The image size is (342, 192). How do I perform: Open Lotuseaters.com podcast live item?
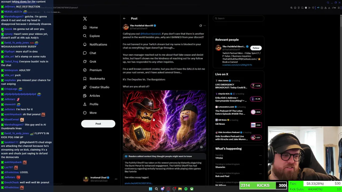point(239,111)
